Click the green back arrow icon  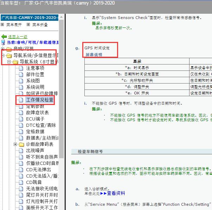click(4, 37)
